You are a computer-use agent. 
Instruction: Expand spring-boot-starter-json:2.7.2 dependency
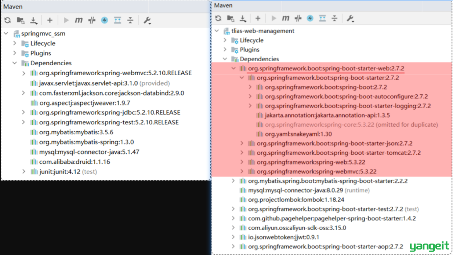pyautogui.click(x=242, y=143)
